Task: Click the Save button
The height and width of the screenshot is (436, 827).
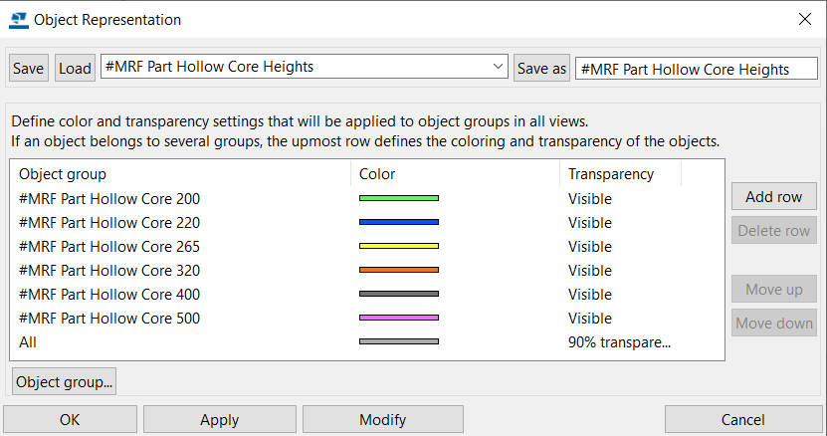Action: click(x=29, y=68)
